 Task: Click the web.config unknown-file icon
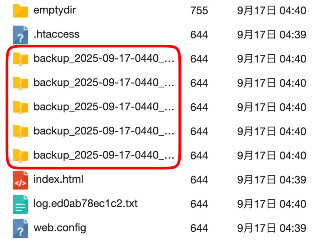click(20, 228)
